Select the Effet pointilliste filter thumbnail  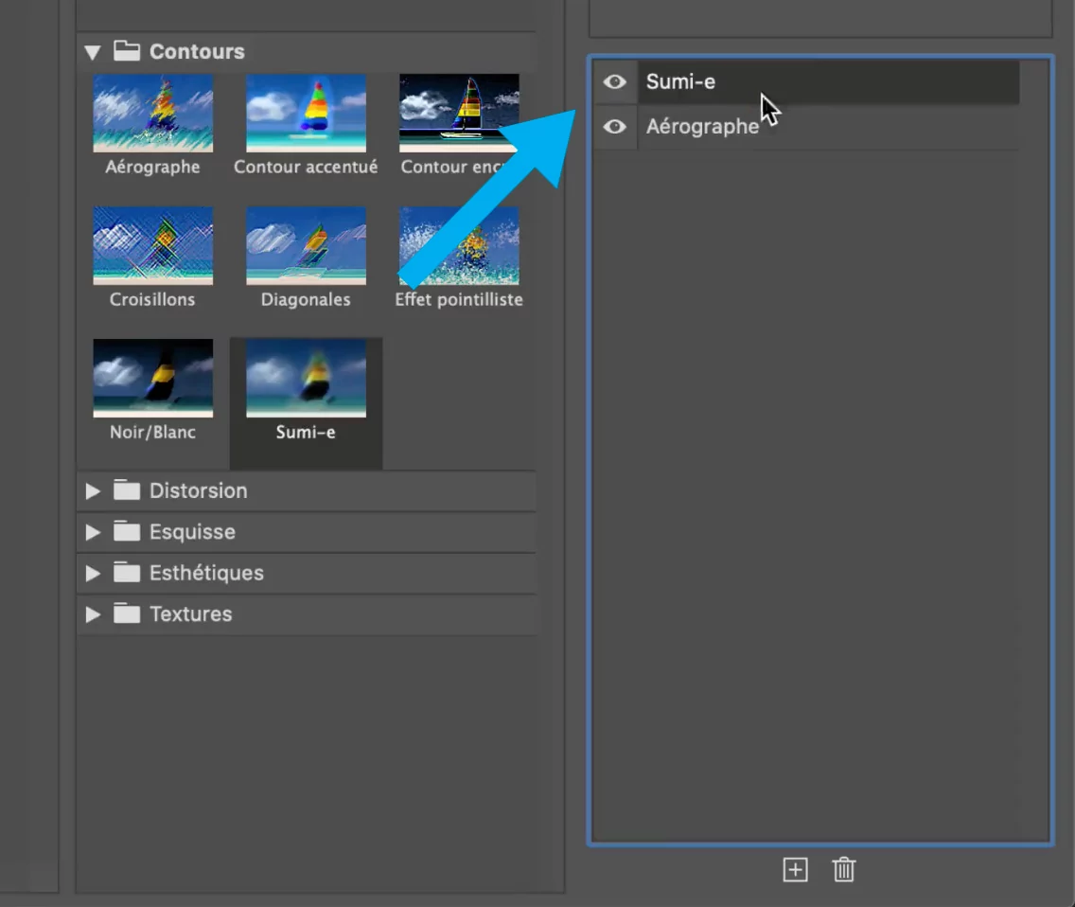click(459, 245)
